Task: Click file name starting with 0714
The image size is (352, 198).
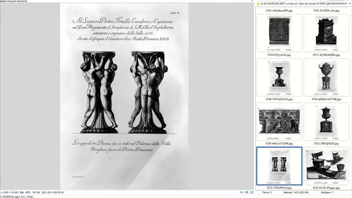Action: point(279,10)
